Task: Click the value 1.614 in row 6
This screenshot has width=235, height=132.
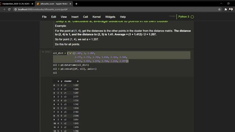Action: coord(76,108)
